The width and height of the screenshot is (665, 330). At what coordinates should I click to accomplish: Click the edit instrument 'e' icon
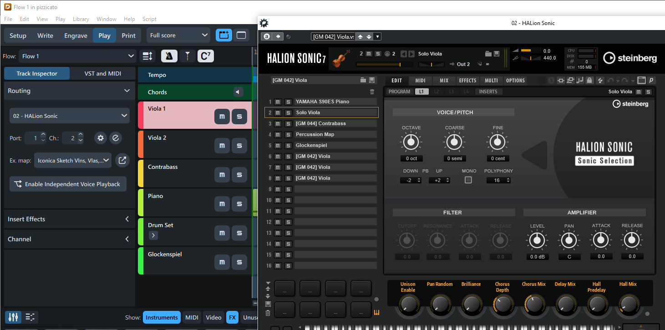[116, 138]
